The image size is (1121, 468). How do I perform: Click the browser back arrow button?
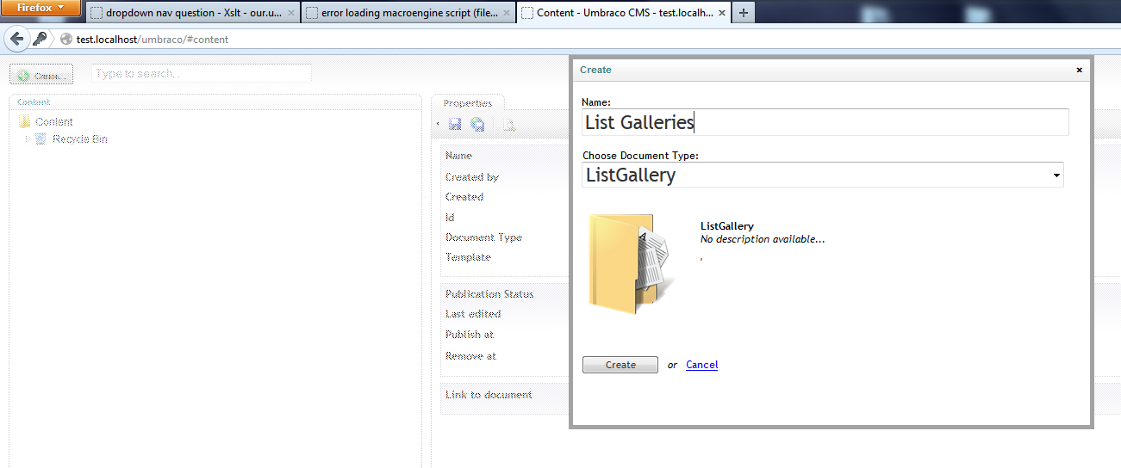point(17,39)
